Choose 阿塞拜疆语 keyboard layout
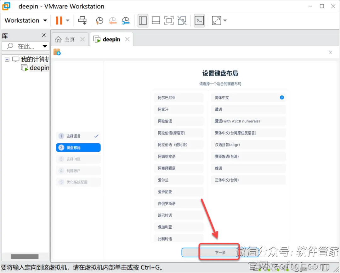Screen dimensions: 340x273 (179, 168)
